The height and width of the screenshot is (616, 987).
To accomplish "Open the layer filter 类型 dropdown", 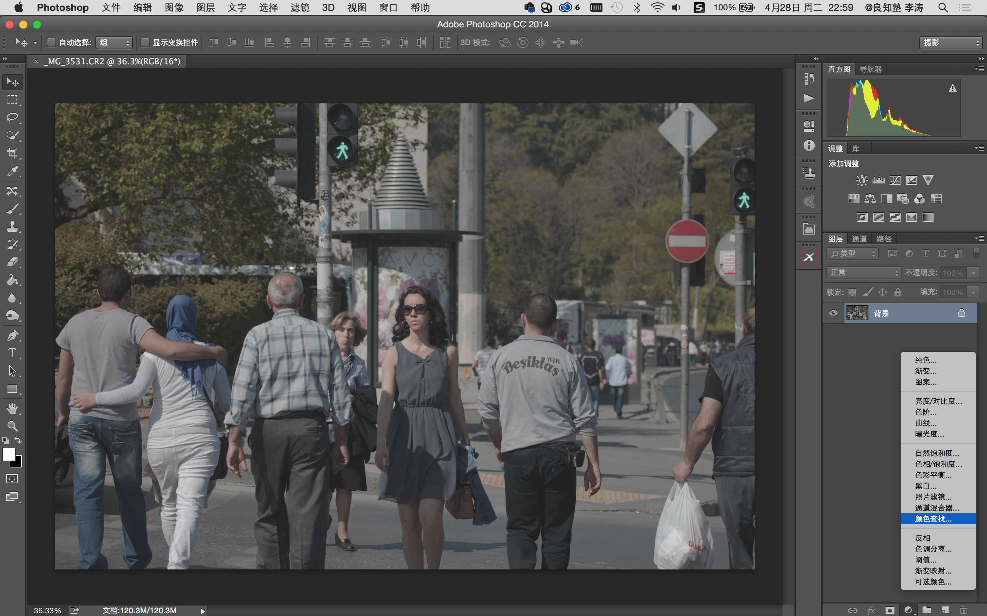I will point(852,253).
